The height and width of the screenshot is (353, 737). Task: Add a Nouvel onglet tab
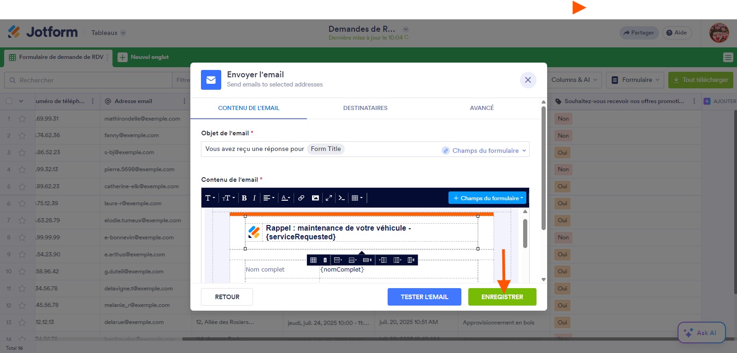point(143,57)
